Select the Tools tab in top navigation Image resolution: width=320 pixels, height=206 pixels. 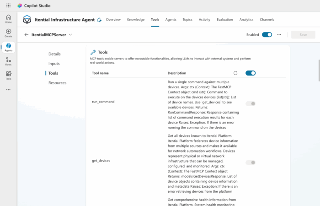tap(155, 20)
